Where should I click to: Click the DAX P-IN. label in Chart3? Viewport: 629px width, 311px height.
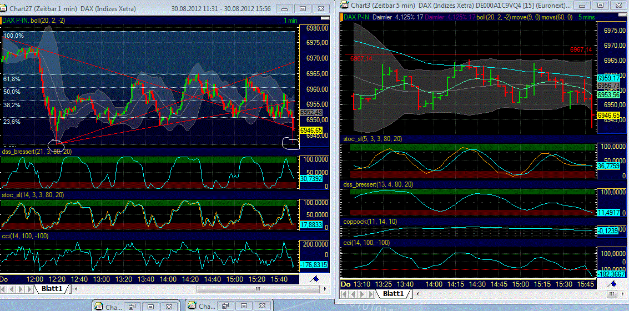pos(357,17)
